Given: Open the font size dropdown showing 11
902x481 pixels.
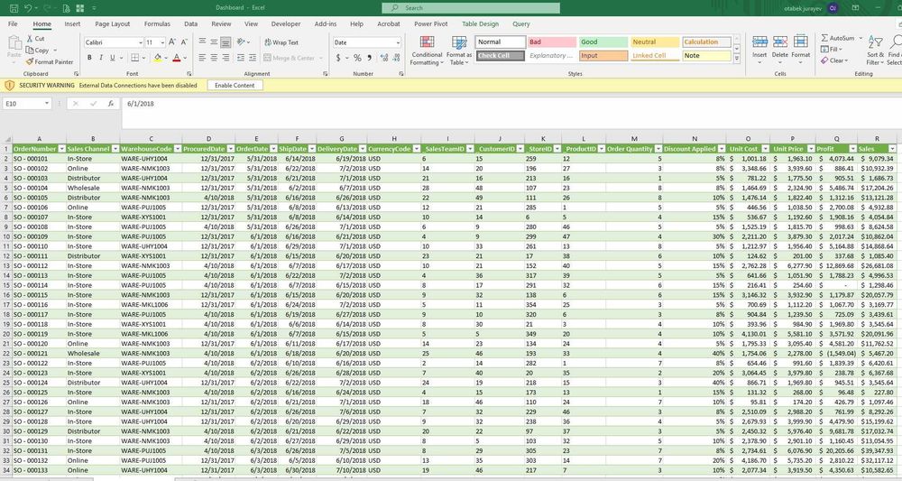Looking at the screenshot, I should (162, 42).
